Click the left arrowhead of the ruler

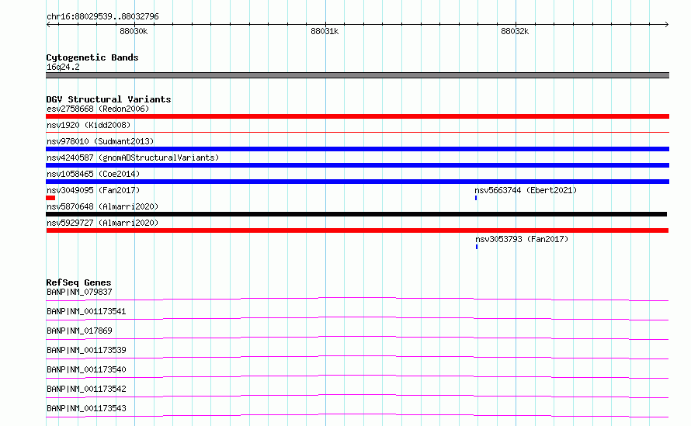[48, 24]
